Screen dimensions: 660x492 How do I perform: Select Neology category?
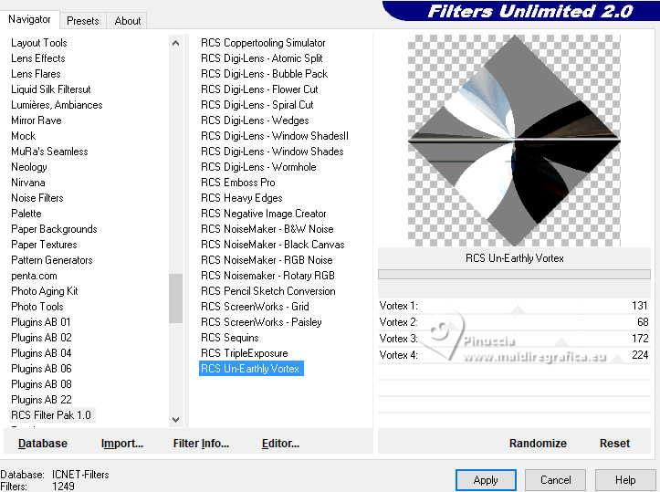28,167
